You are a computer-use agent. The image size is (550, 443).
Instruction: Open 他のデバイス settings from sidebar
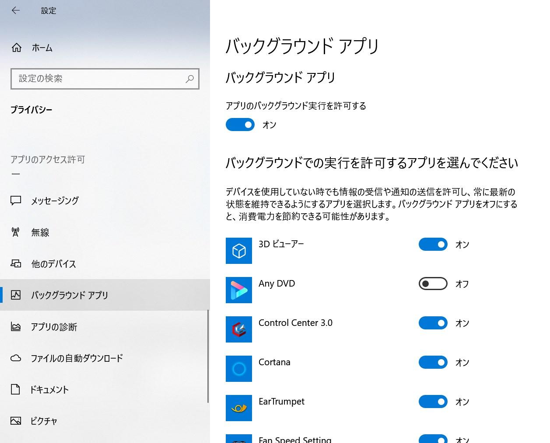53,264
